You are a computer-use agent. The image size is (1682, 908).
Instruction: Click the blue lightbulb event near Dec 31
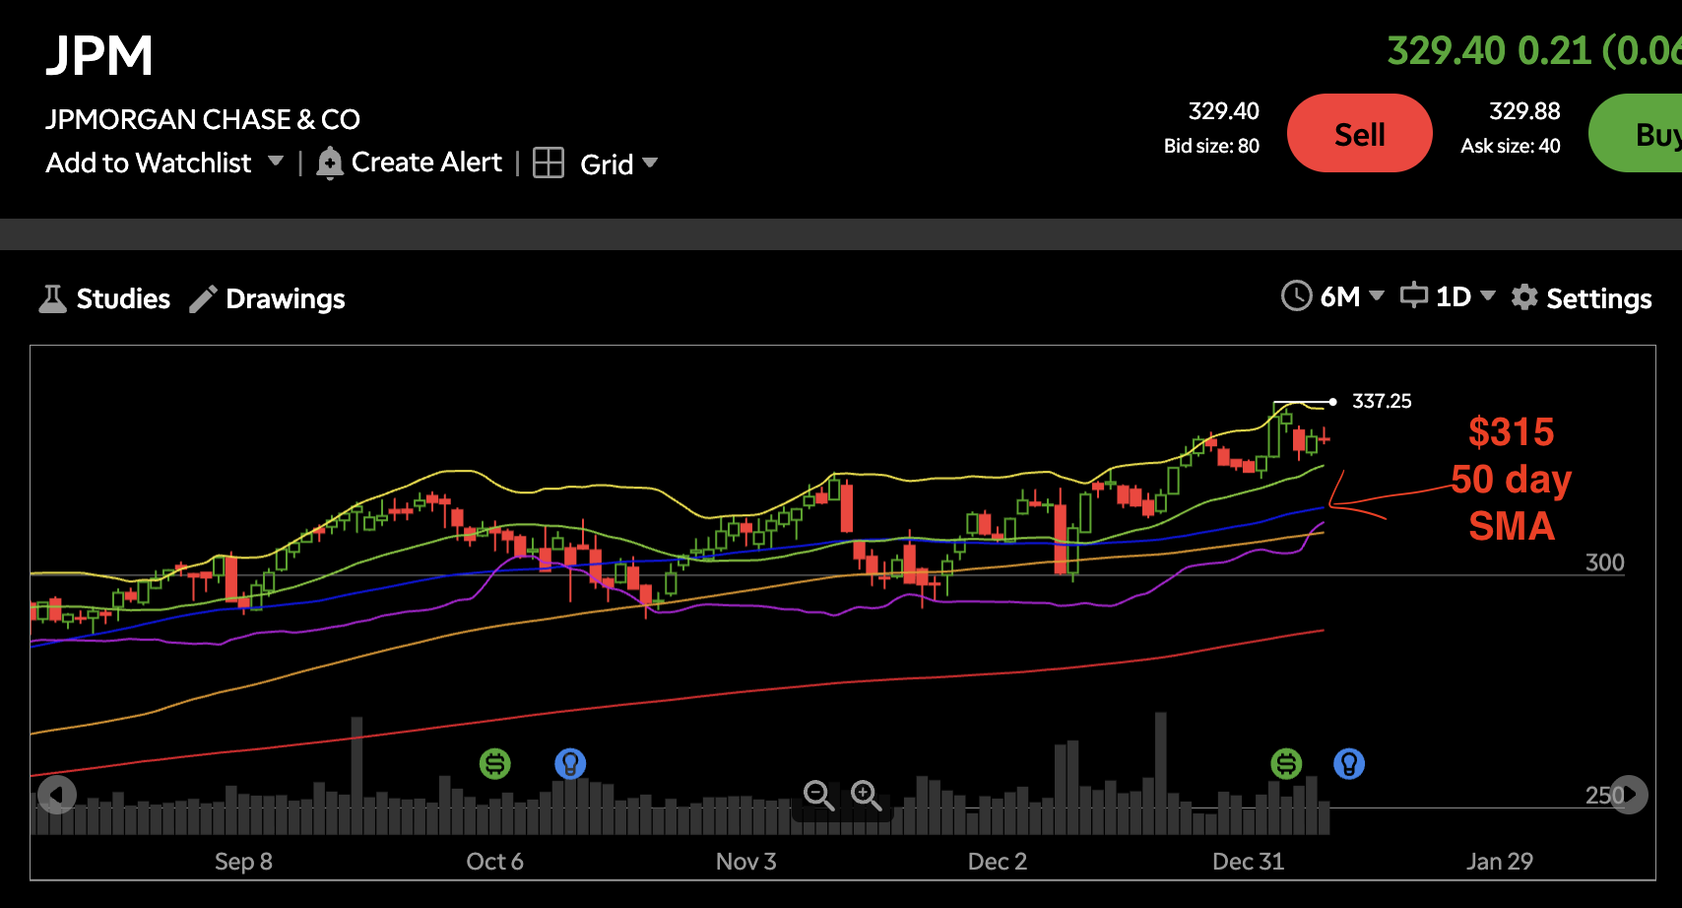[1349, 763]
